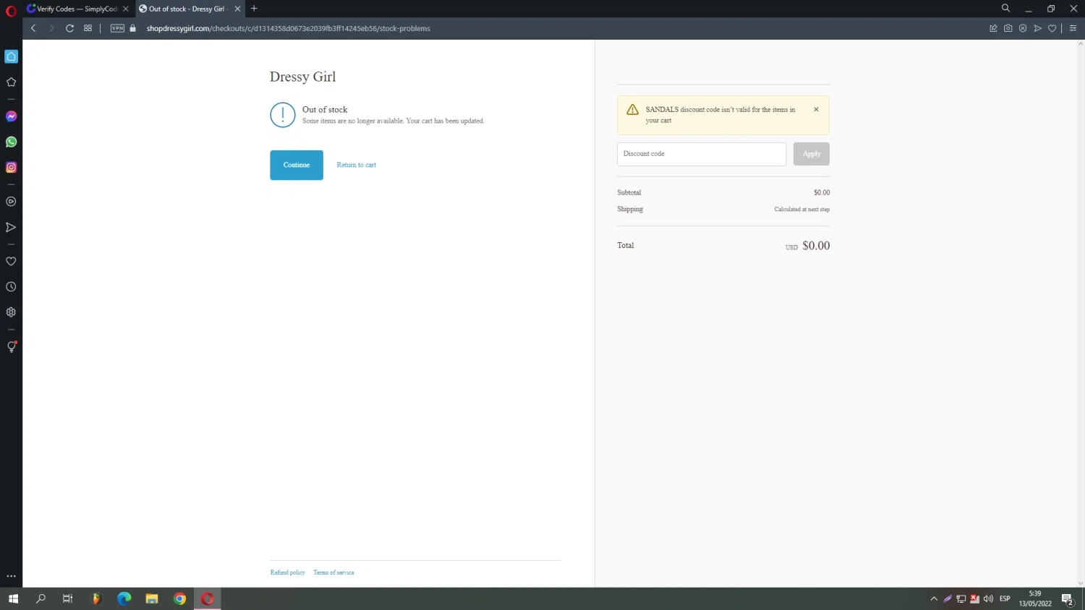Click the Apply discount button
The width and height of the screenshot is (1085, 610).
(x=812, y=154)
